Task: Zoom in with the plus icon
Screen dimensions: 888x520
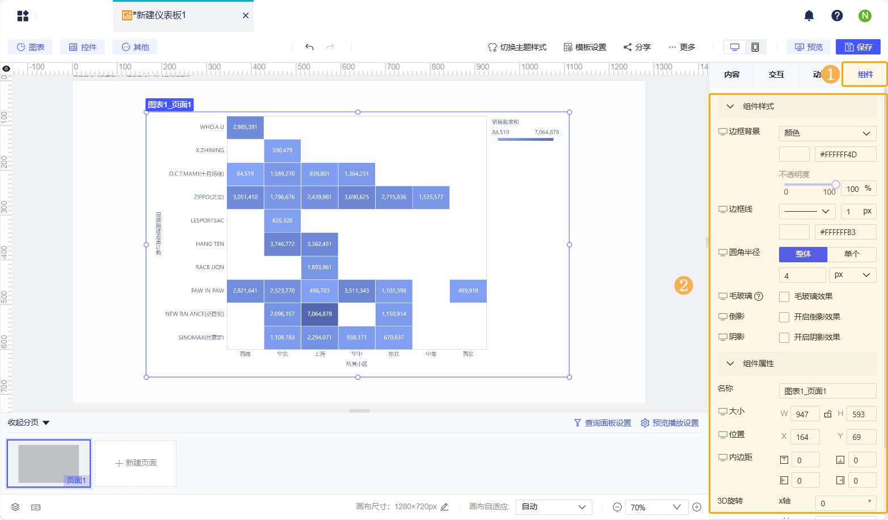Action: (x=697, y=507)
